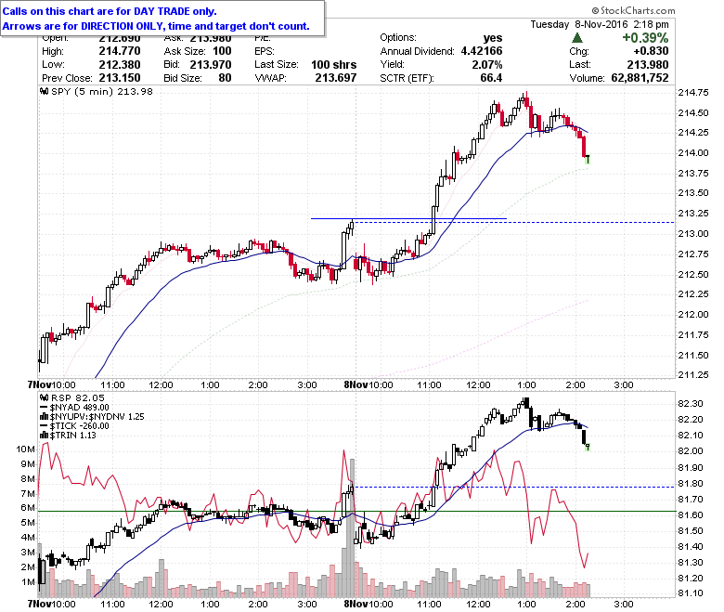The image size is (724, 612).
Task: Click the 'Arrows are for DIRECTION ONLY' notice line
Action: click(156, 26)
